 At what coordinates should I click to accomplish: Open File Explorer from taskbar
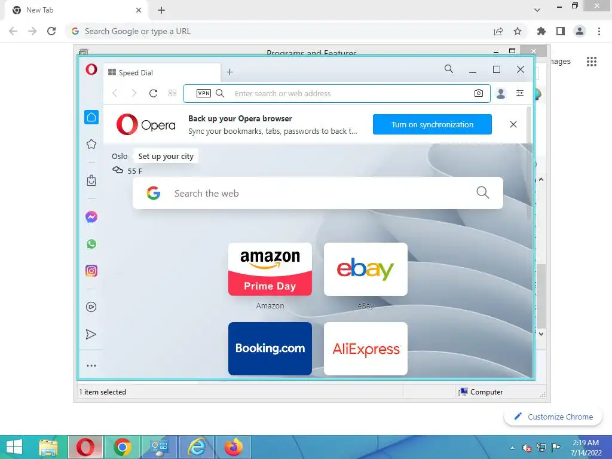pyautogui.click(x=48, y=447)
